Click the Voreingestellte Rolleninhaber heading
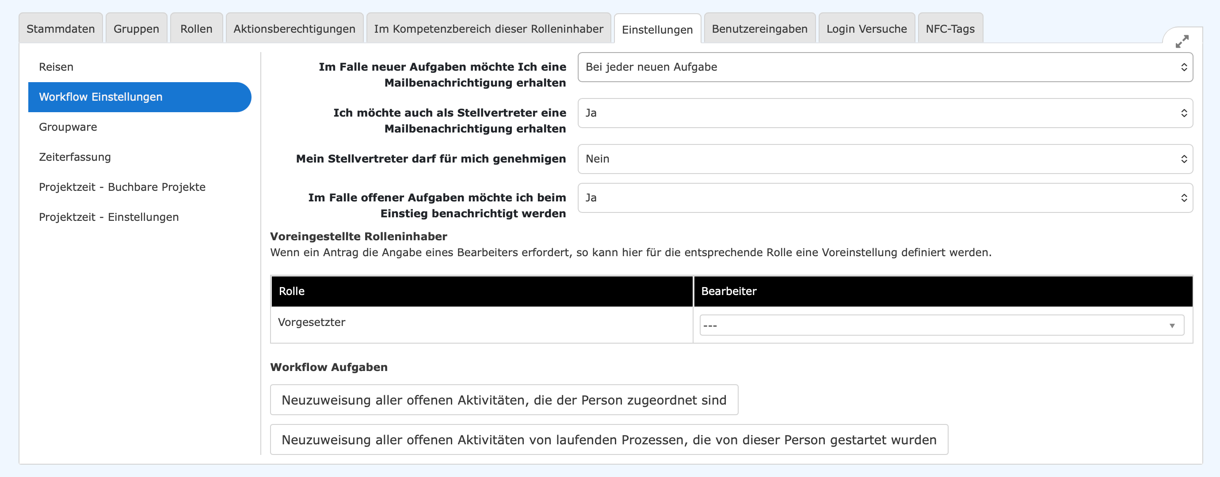This screenshot has height=477, width=1220. (x=358, y=236)
